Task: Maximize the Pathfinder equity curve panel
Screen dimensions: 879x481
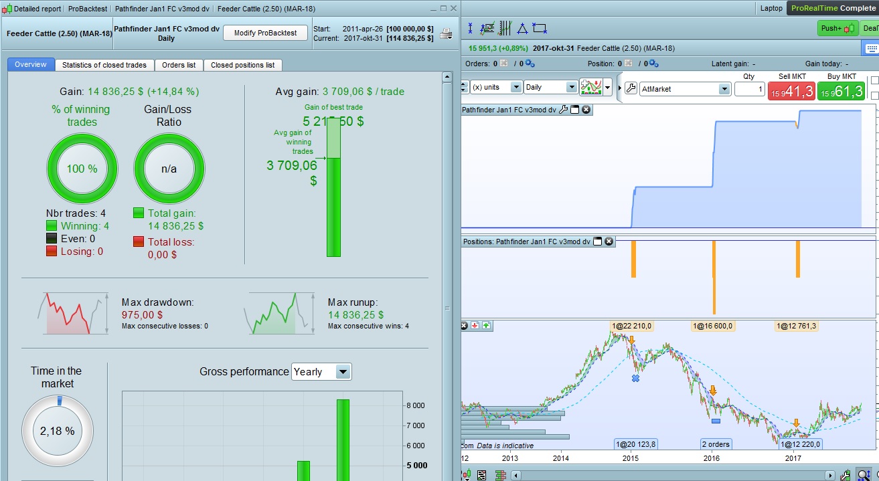Action: point(574,109)
